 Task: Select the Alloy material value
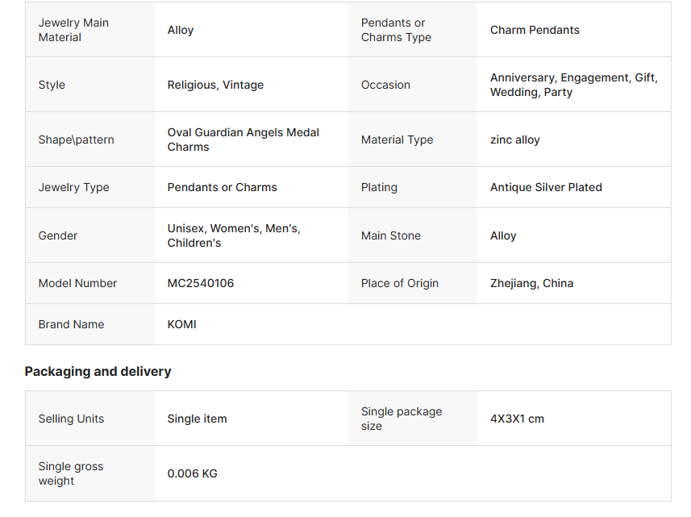[x=181, y=30]
